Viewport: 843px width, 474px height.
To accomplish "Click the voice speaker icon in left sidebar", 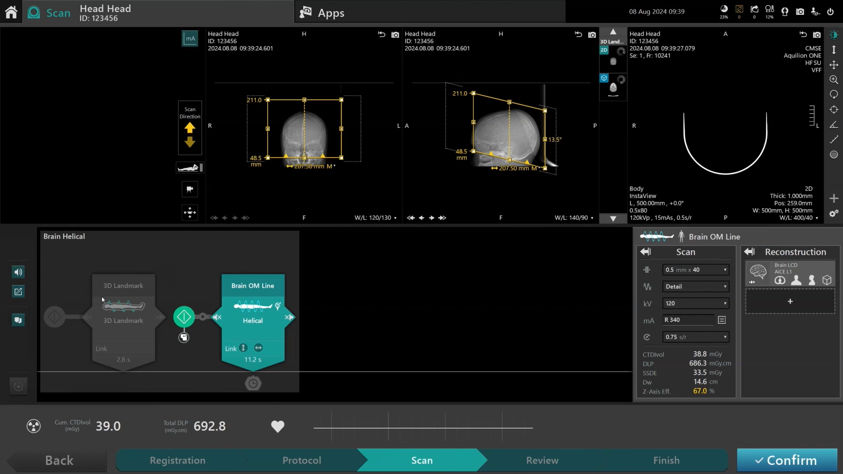I will tap(18, 272).
